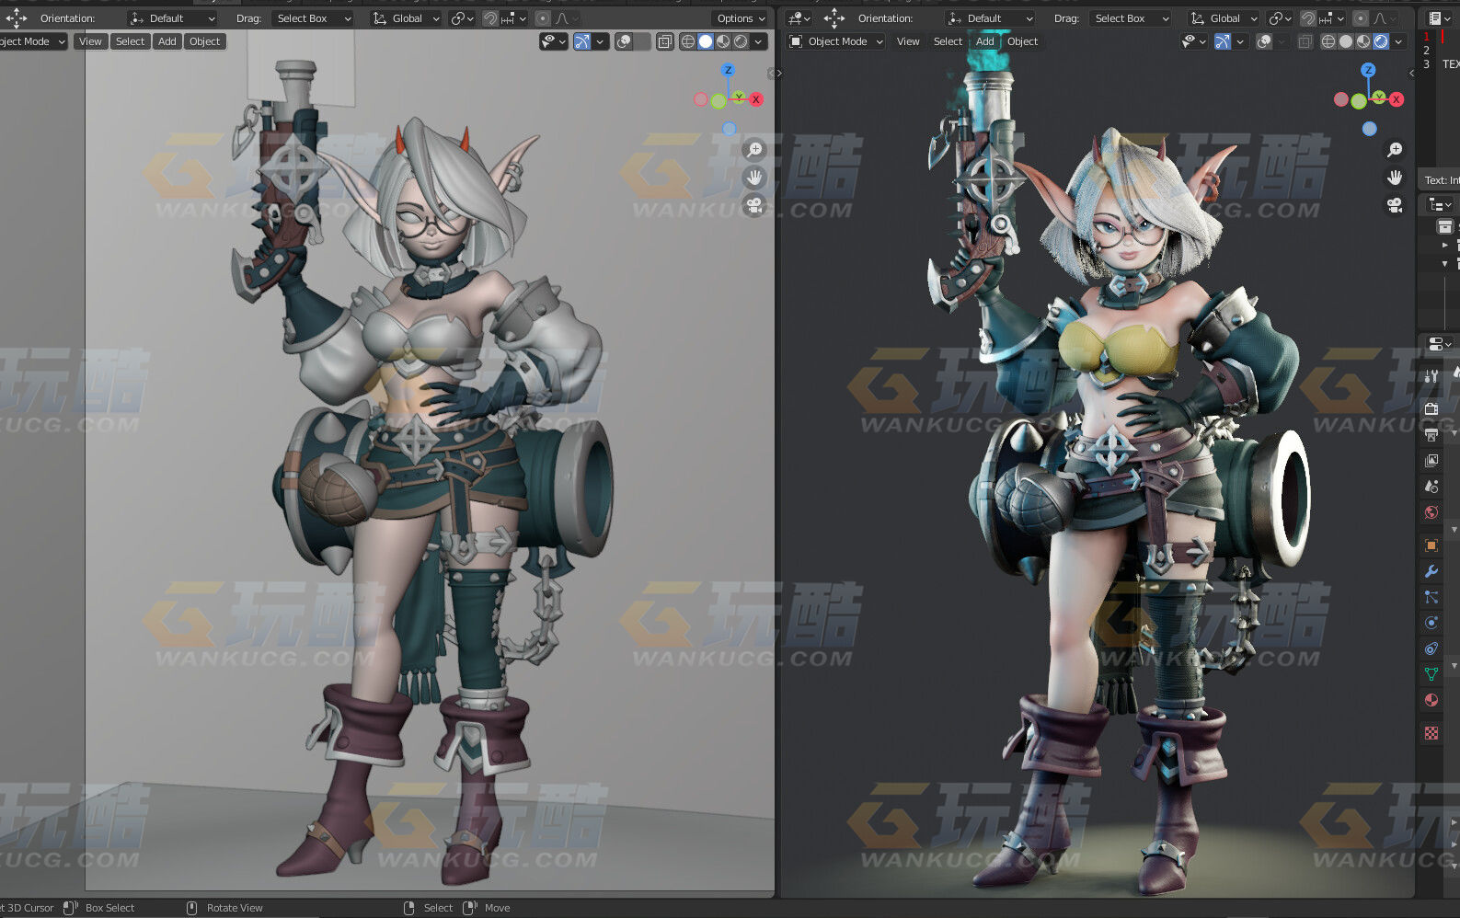Select material preview shading in rendered viewport
Image resolution: width=1460 pixels, height=918 pixels.
coord(1362,41)
